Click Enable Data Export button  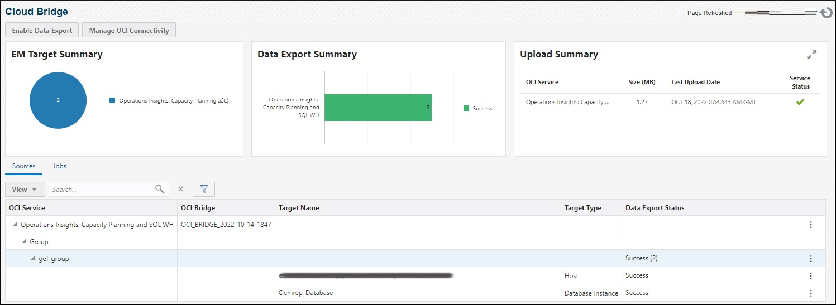(x=42, y=30)
